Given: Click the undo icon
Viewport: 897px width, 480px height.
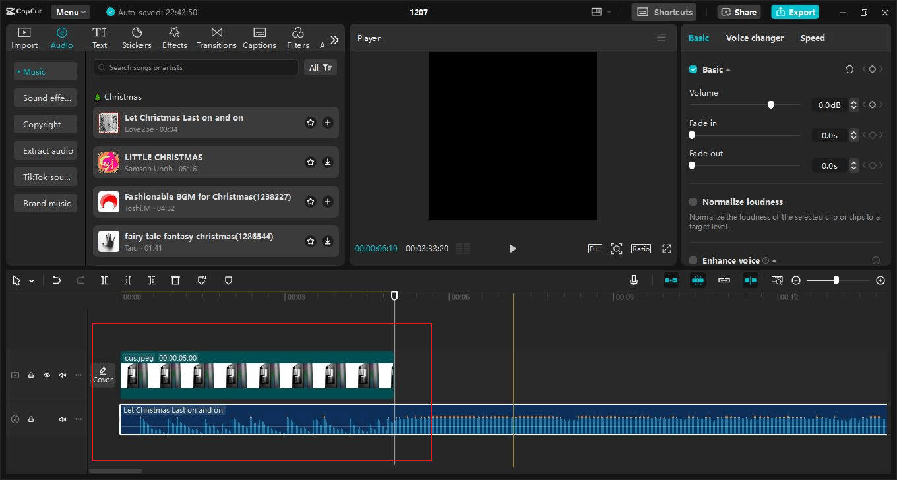Looking at the screenshot, I should 56,280.
